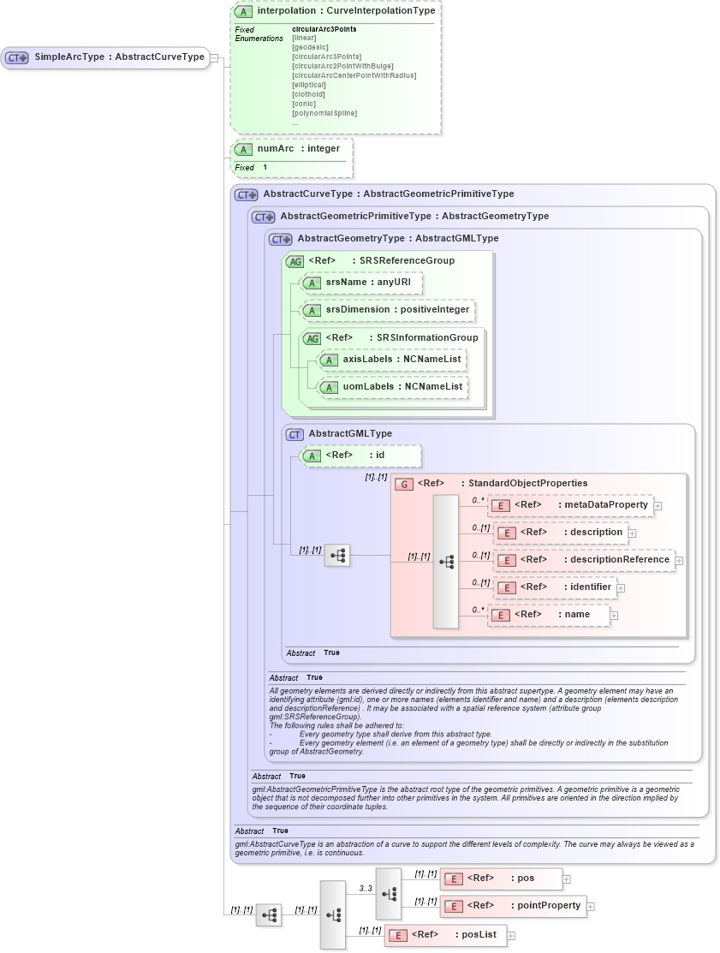Expand the pointProperty element
This screenshot has height=953, width=720.
(x=591, y=906)
